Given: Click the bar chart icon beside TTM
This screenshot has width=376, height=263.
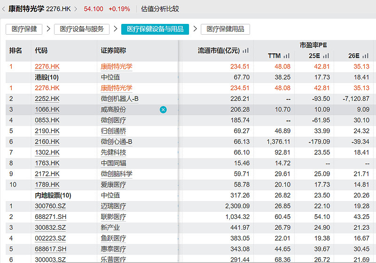Looking at the screenshot, I should coord(286,56).
